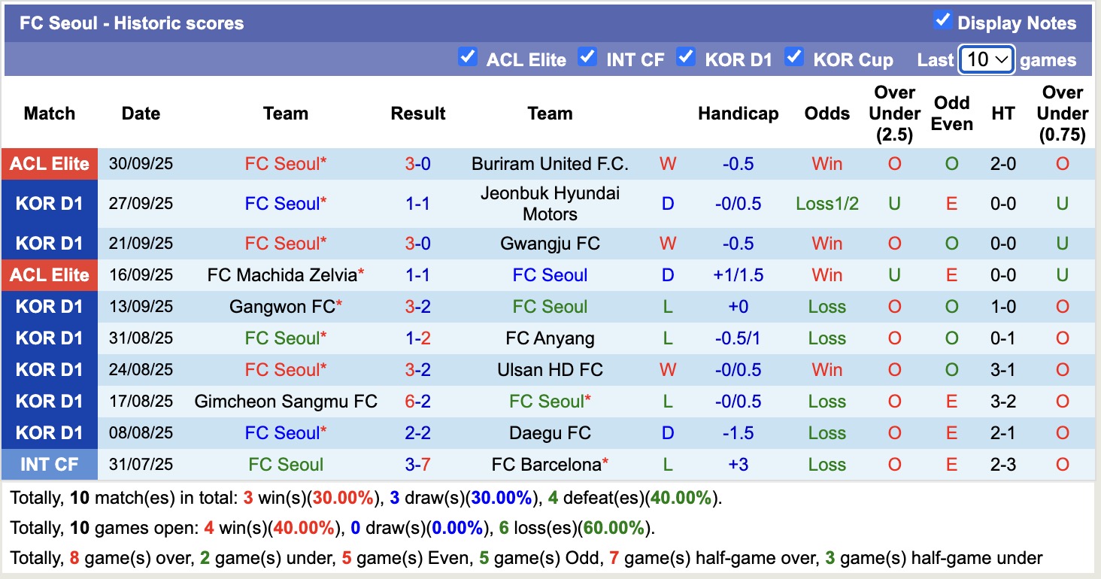Select 10 in the games dropdown
Viewport: 1101px width, 579px height.
[986, 59]
